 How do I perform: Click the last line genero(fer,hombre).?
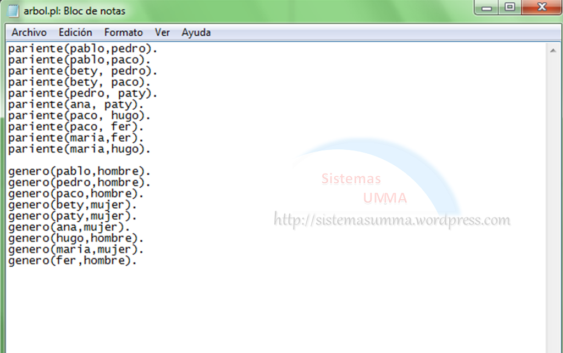point(72,261)
